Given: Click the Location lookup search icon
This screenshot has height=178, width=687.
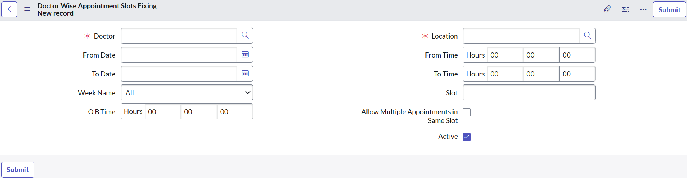Looking at the screenshot, I should (x=588, y=36).
